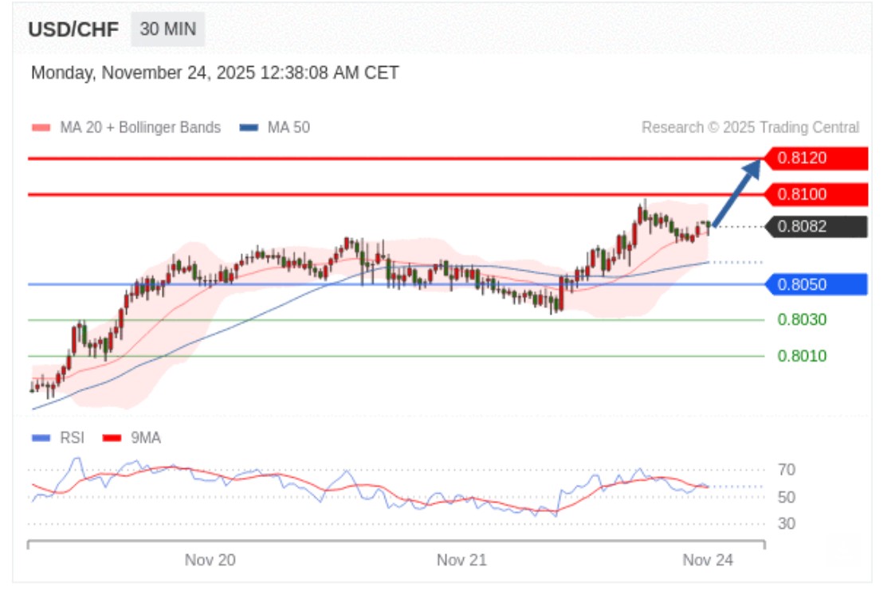Screen dimensions: 891x602
Task: Click the RSI 30 oversold level label
Action: point(786,524)
